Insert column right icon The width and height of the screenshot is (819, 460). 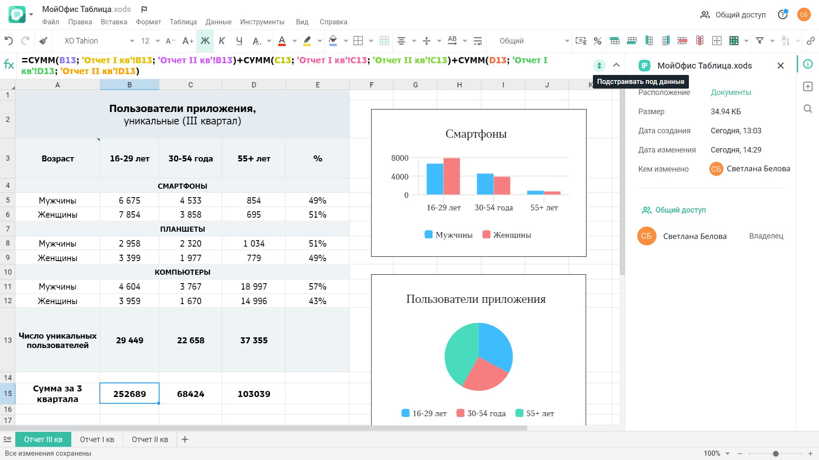point(666,41)
